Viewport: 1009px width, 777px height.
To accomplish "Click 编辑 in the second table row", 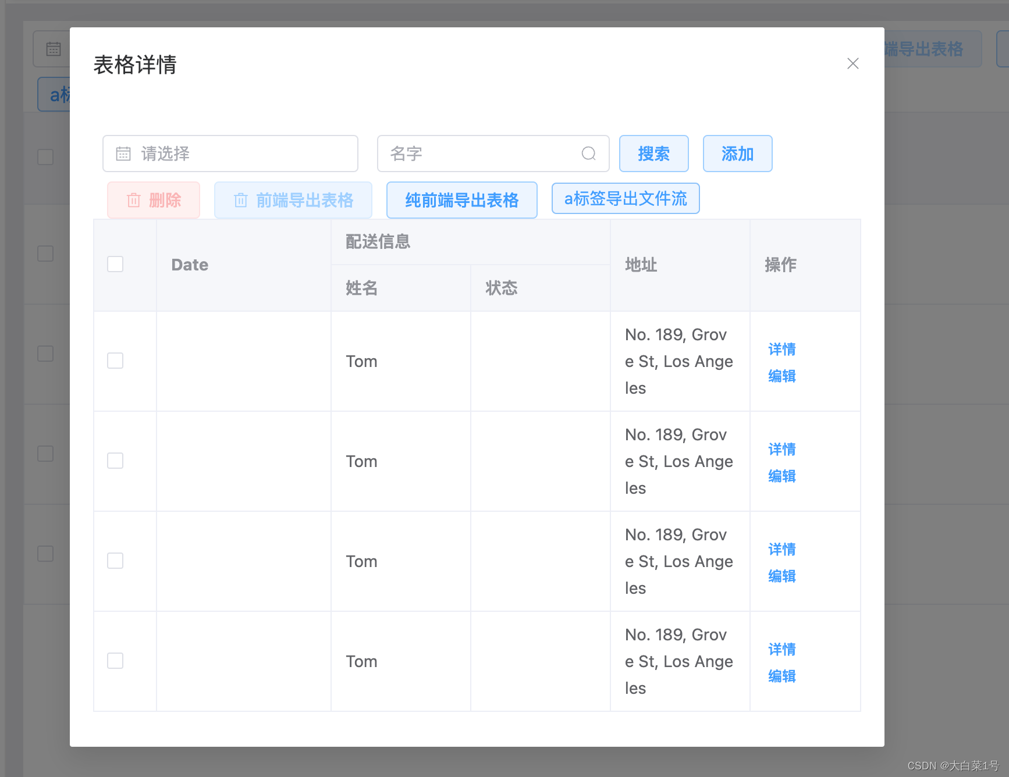I will 782,476.
